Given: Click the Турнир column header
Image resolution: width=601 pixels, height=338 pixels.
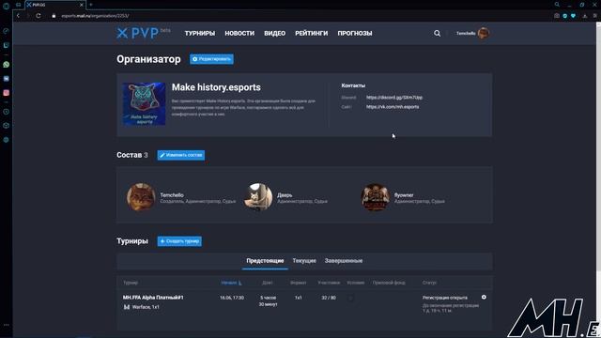Looking at the screenshot, I should coord(131,283).
